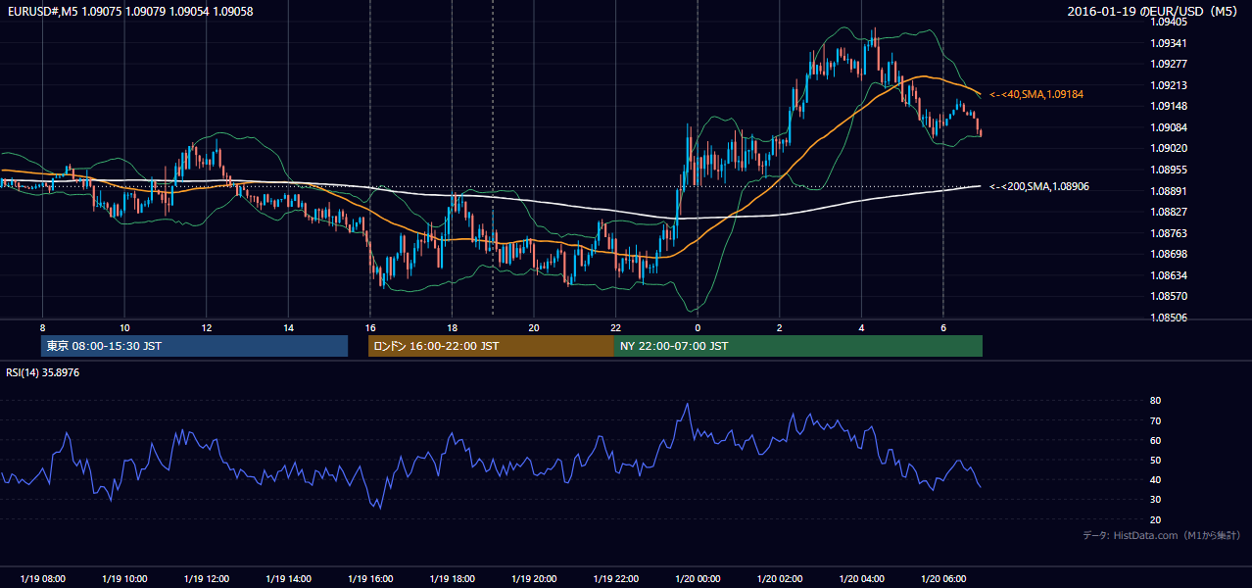Image resolution: width=1252 pixels, height=588 pixels.
Task: Click price axis value 1.09277
Action: 1171,64
